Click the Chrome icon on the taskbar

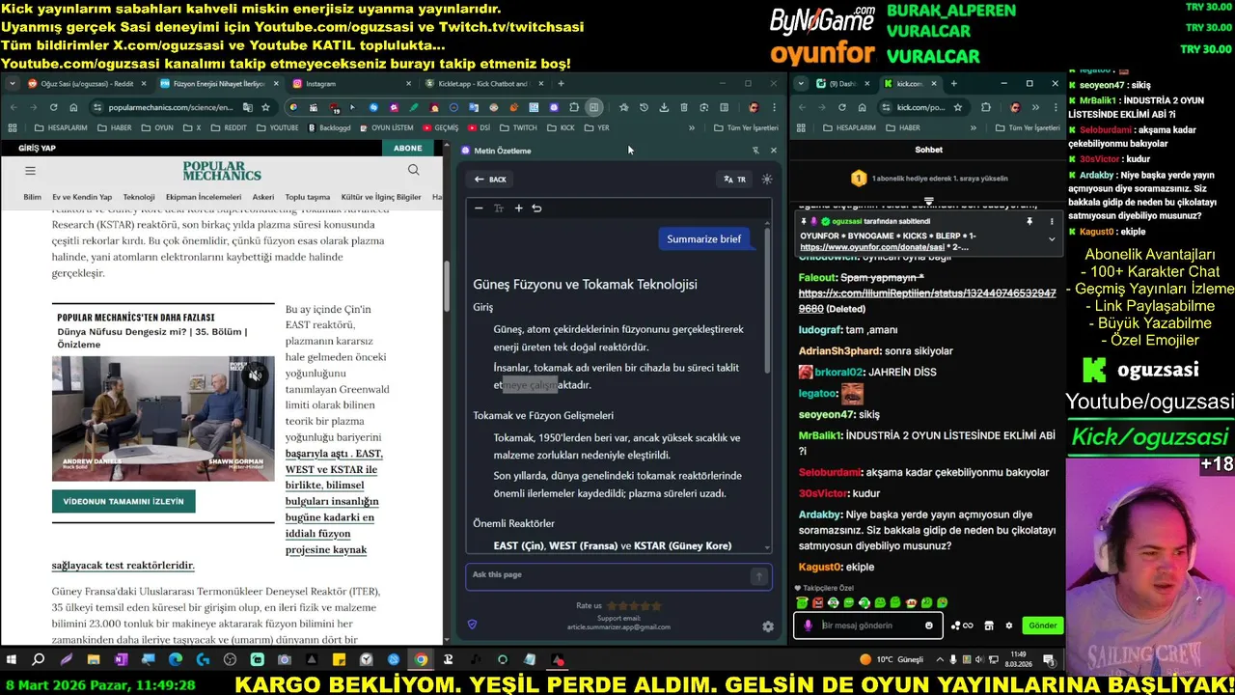point(421,660)
